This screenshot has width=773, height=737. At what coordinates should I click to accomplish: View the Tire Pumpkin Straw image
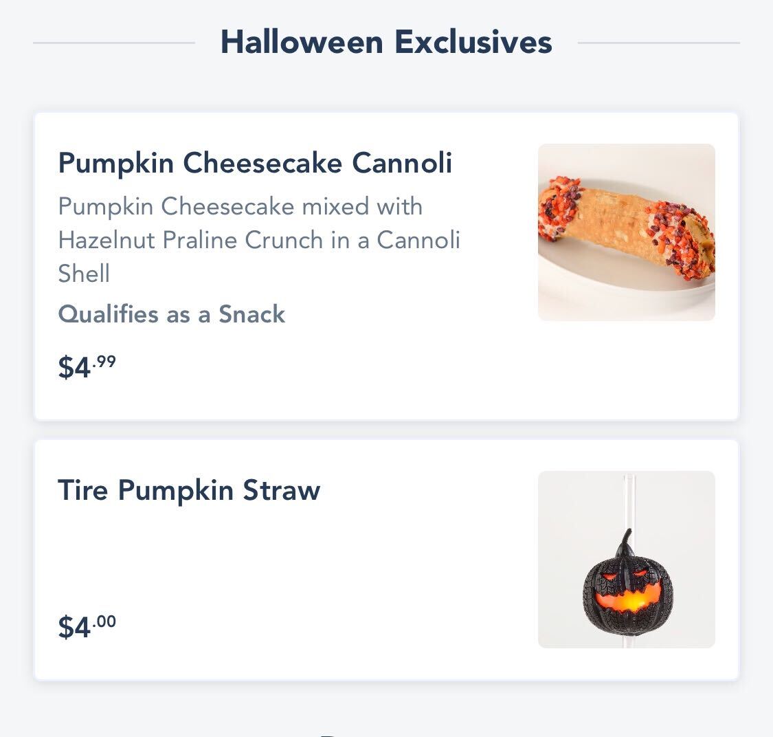(627, 559)
